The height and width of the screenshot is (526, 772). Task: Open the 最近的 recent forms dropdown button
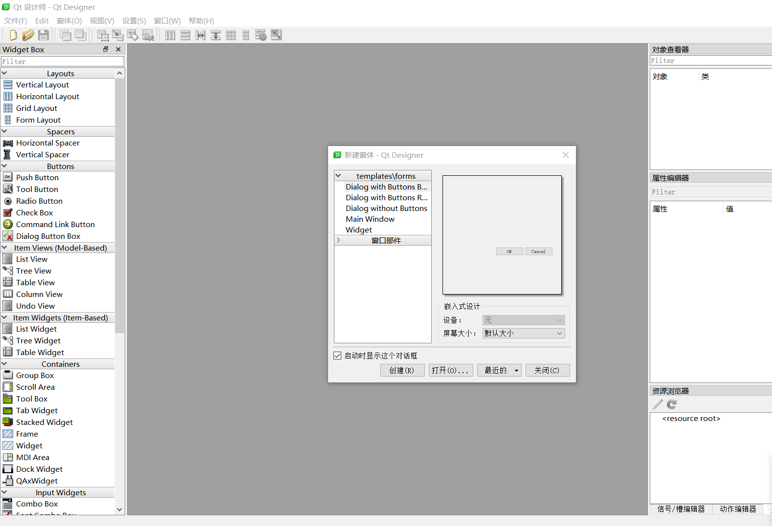click(x=499, y=370)
